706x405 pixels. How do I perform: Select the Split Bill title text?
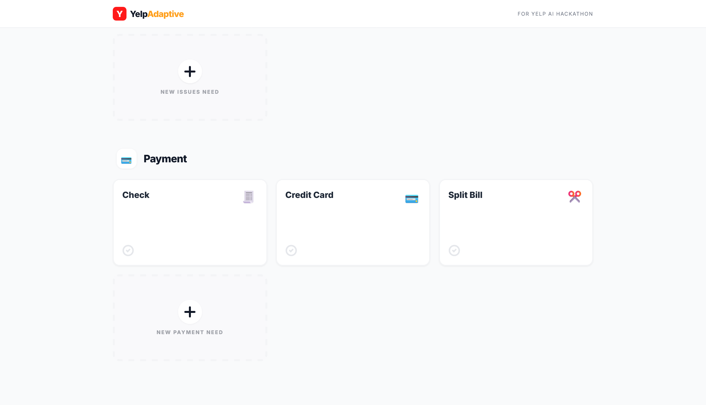click(465, 195)
